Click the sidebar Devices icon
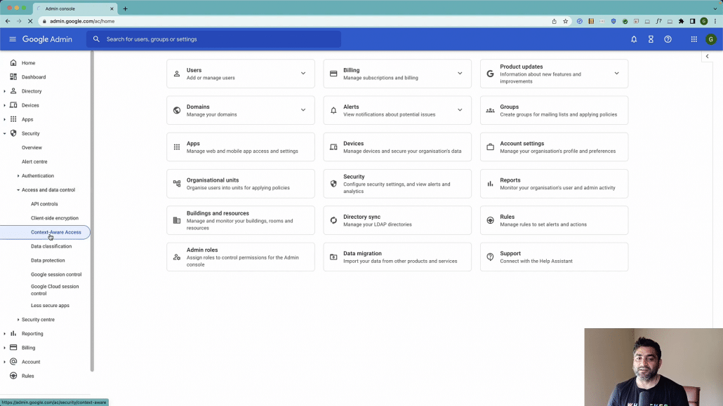Screen dimensions: 723x406 click(13, 105)
